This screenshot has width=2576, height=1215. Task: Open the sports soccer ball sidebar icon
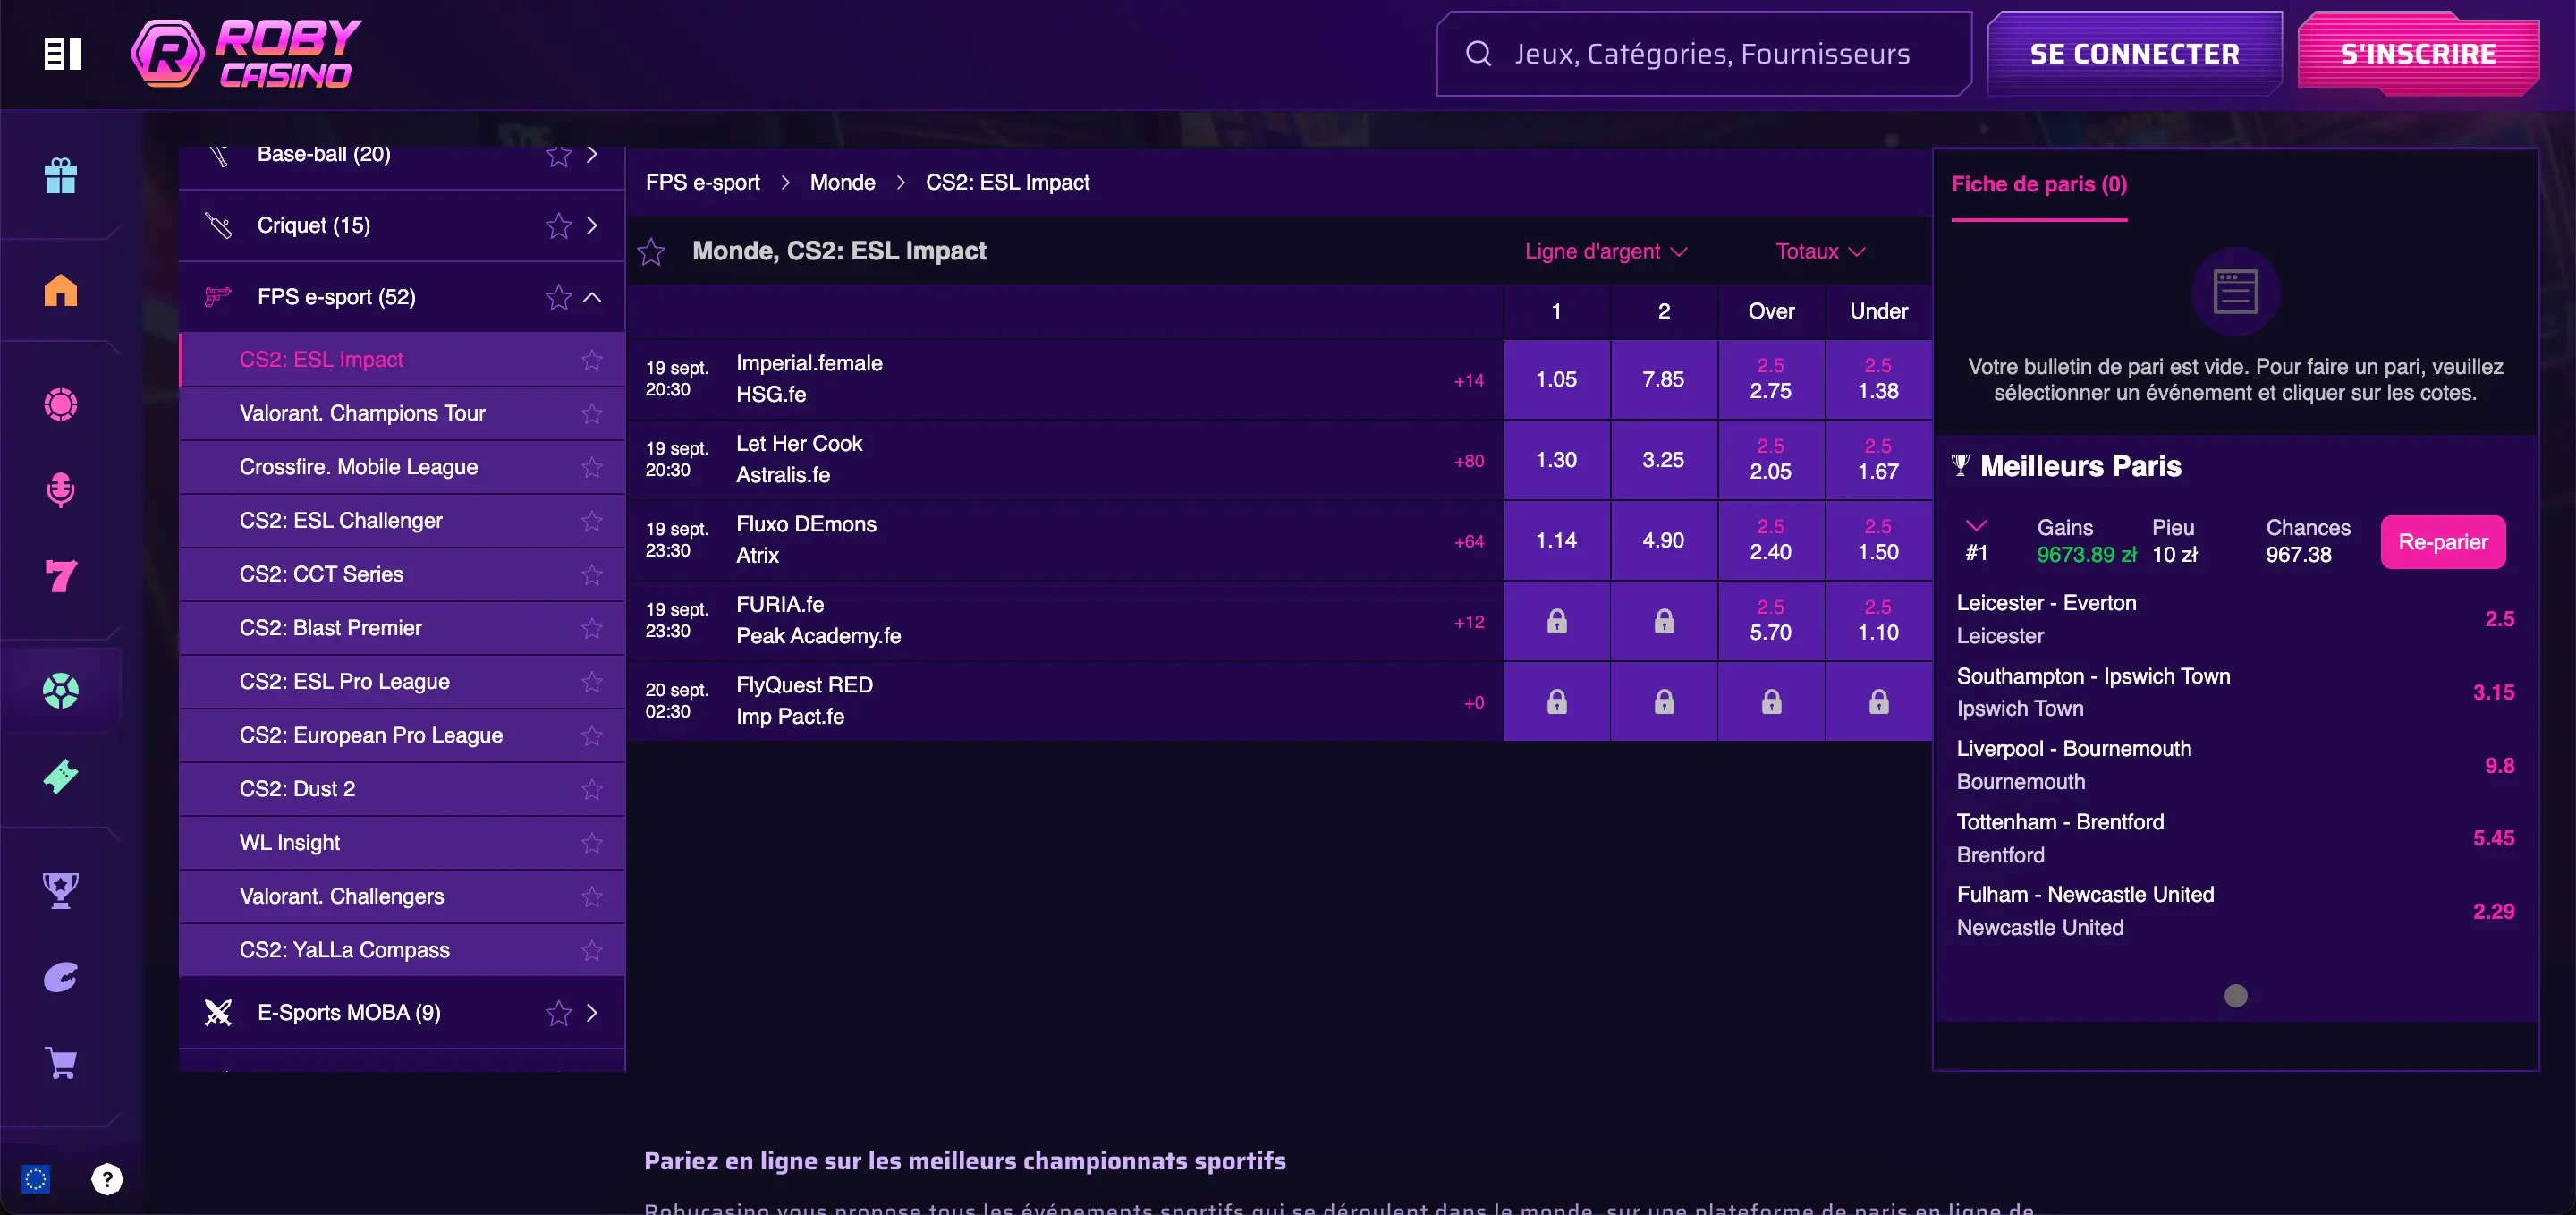[61, 690]
